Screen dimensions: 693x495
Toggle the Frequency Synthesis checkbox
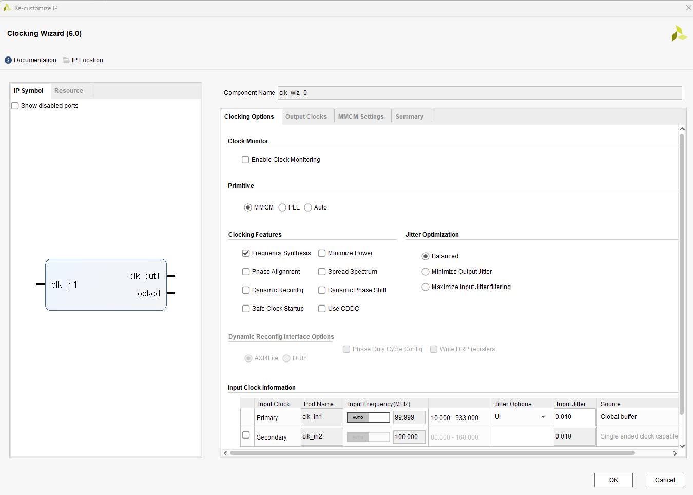click(x=246, y=253)
